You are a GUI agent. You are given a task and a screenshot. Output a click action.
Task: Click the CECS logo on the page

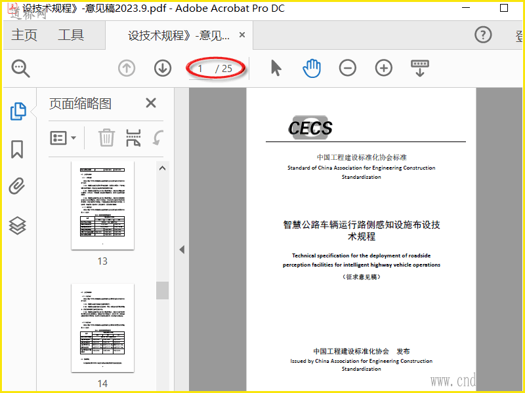pos(310,127)
